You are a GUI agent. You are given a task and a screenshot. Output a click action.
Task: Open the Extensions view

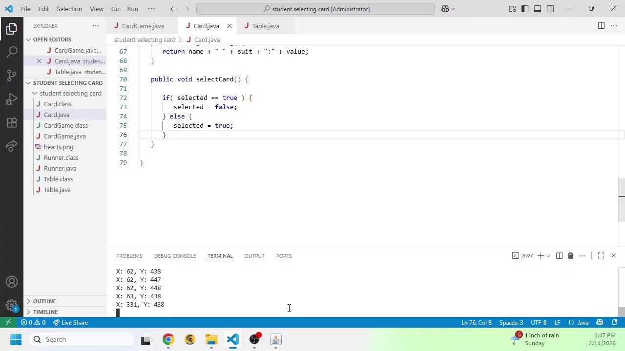12,122
